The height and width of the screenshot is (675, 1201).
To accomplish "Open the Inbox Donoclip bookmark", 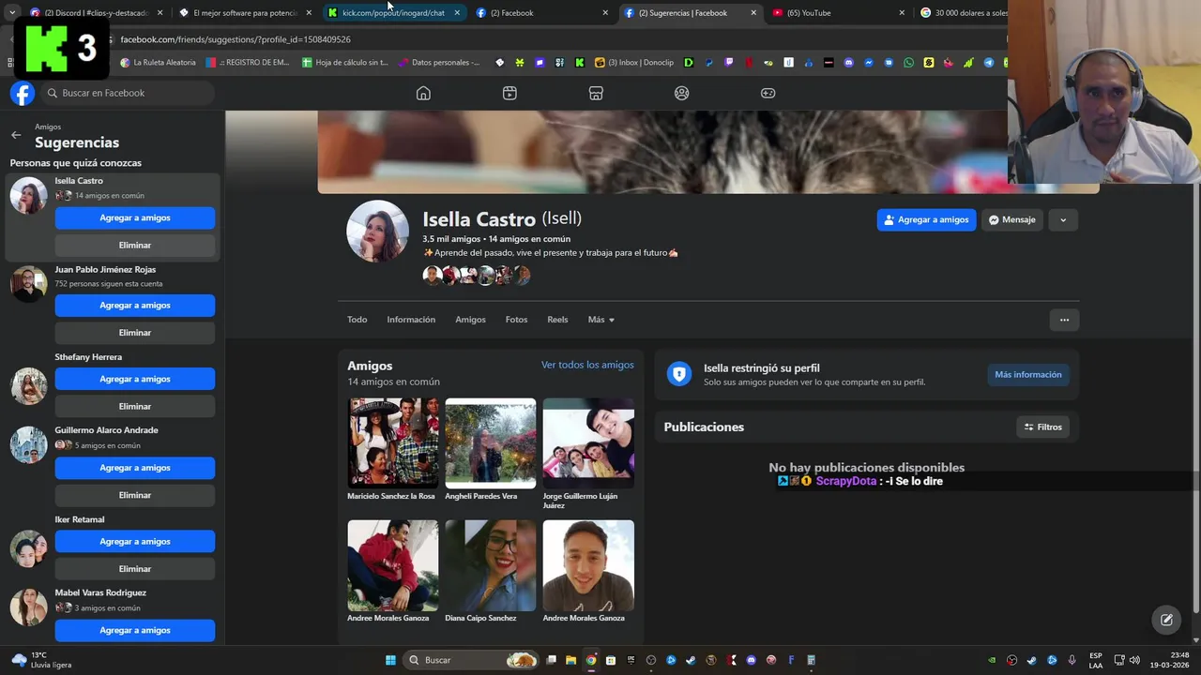I will (634, 63).
